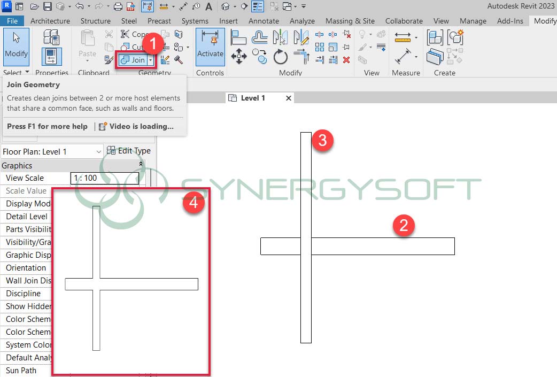Image resolution: width=557 pixels, height=377 pixels.
Task: Activate the Move tool
Action: pyautogui.click(x=239, y=56)
